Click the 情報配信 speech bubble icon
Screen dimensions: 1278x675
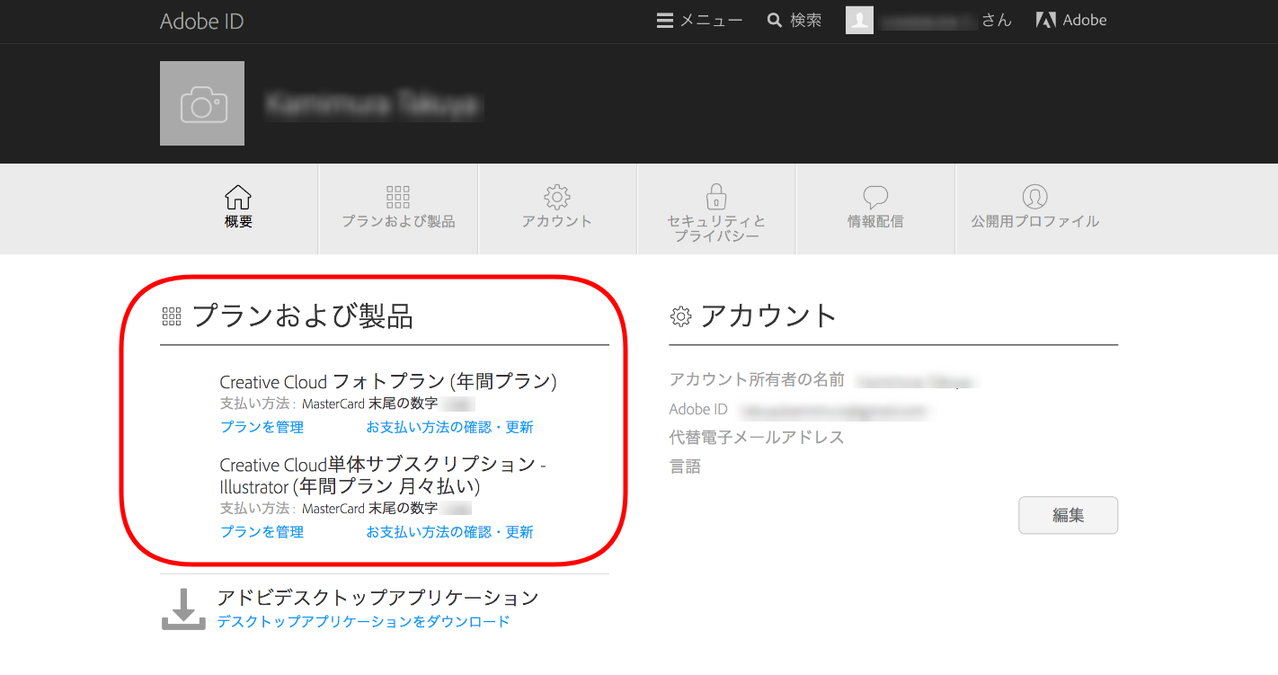click(x=875, y=197)
